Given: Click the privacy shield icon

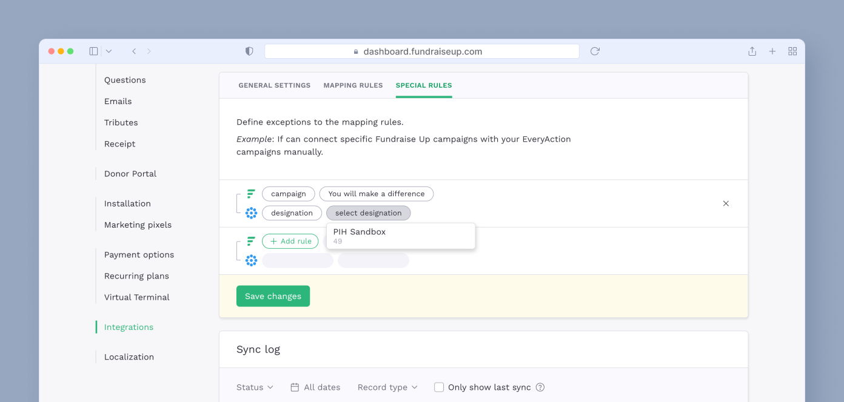Looking at the screenshot, I should pos(249,51).
